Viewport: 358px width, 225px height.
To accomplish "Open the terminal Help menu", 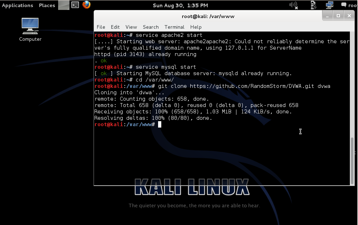I will 196,27.
